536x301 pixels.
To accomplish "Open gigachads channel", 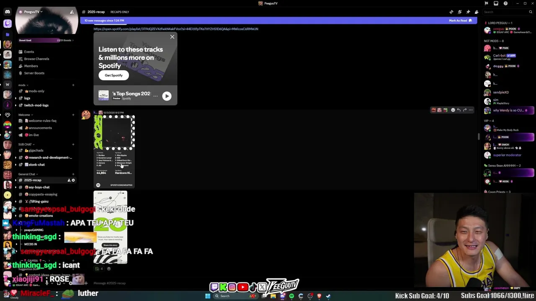I will pyautogui.click(x=36, y=150).
